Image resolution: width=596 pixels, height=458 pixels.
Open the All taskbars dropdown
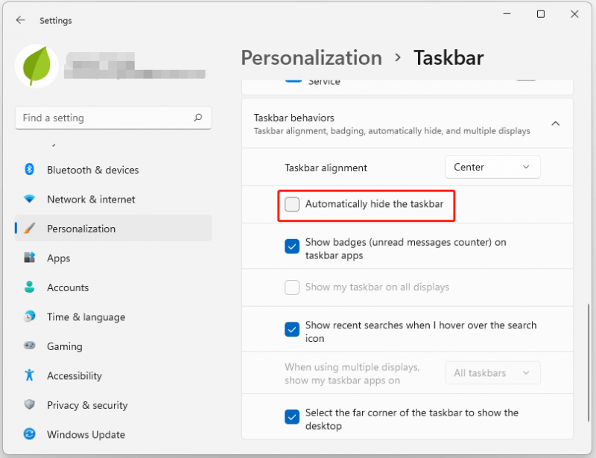click(x=492, y=373)
